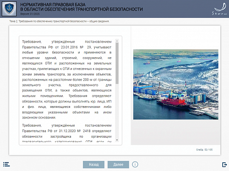Viewport: 229px width, 171px height.
Task: Click paragraph about постановление № 29
Action: [67, 80]
